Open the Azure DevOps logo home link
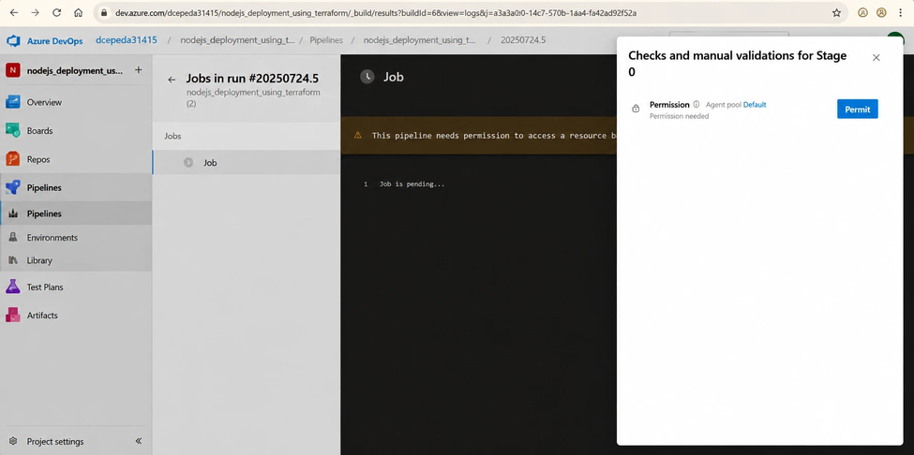 44,41
